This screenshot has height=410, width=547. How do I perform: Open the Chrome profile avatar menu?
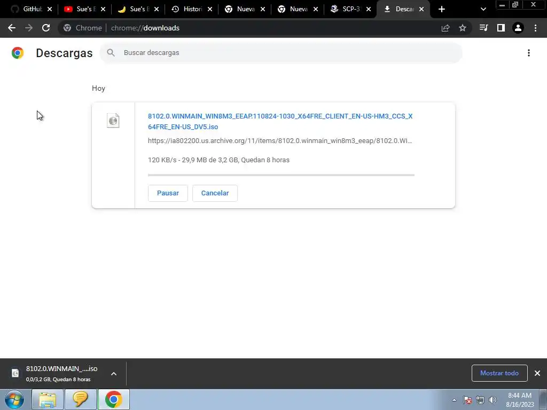point(518,28)
